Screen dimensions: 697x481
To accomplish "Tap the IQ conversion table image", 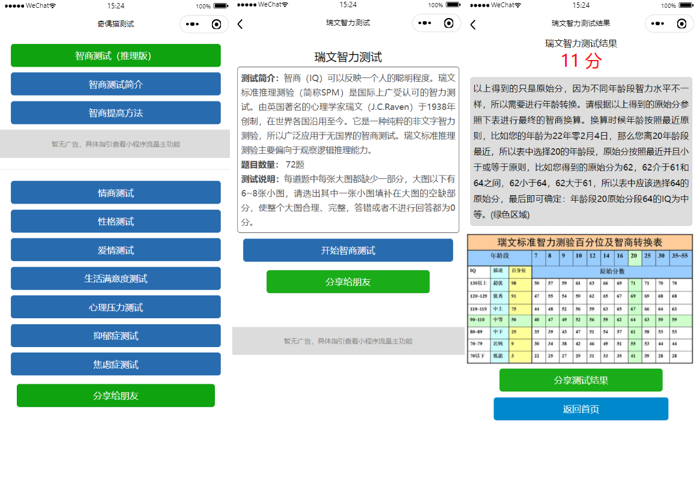I will pos(581,297).
